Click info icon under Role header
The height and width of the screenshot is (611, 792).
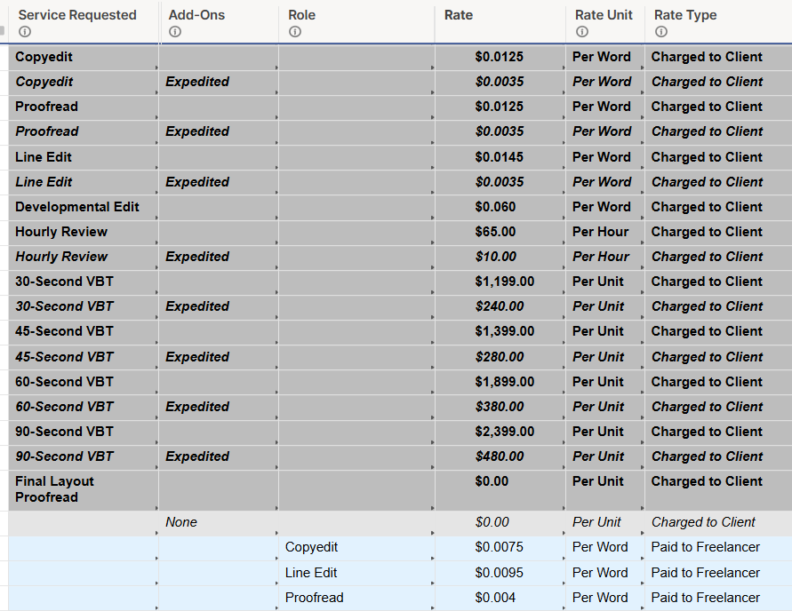point(295,32)
